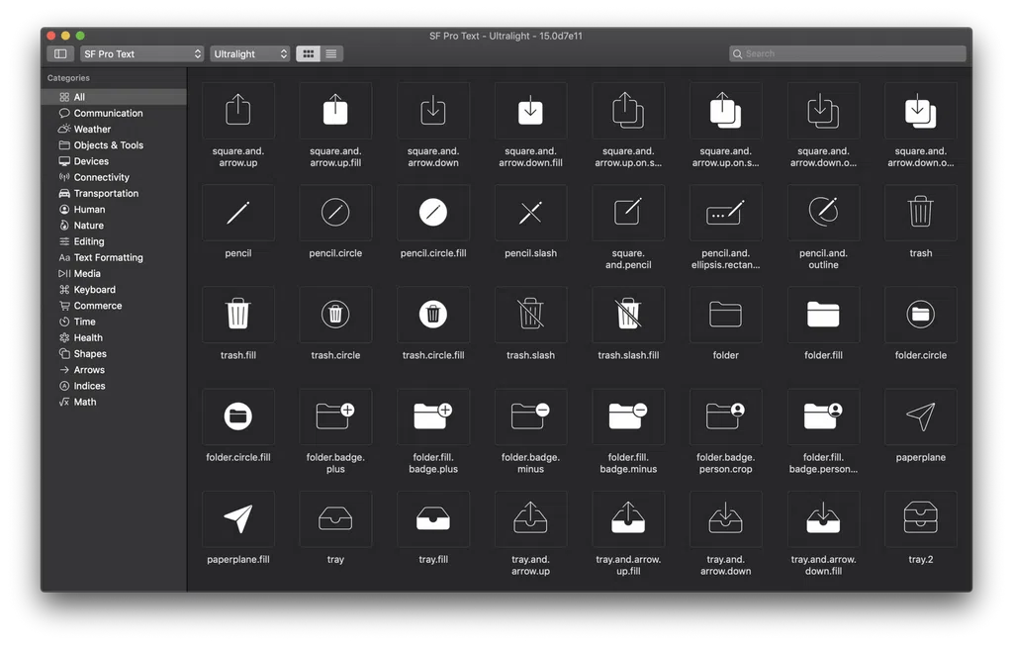Image resolution: width=1013 pixels, height=646 pixels.
Task: Pick the folder.badge.plus symbol
Action: [335, 416]
